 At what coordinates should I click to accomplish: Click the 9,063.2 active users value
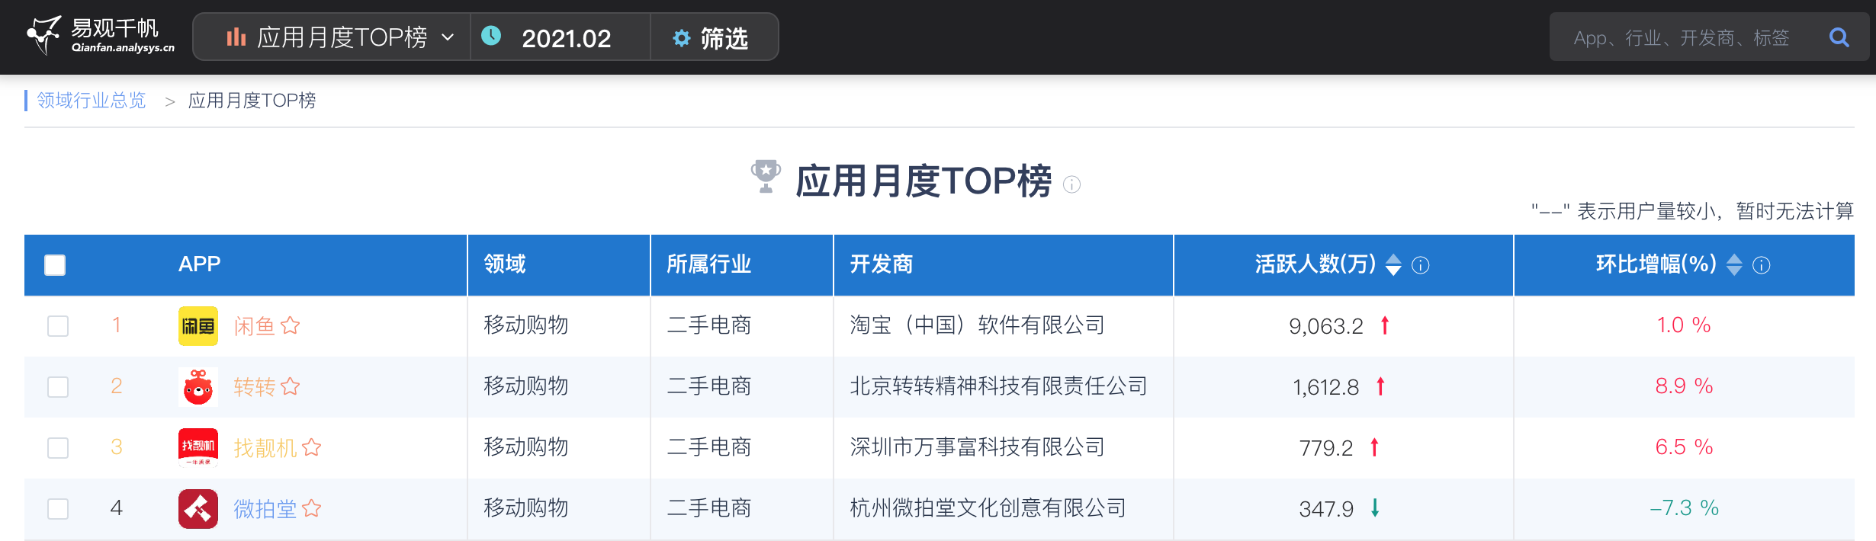point(1326,326)
